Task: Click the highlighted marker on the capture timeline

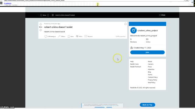Action: [97, 4]
